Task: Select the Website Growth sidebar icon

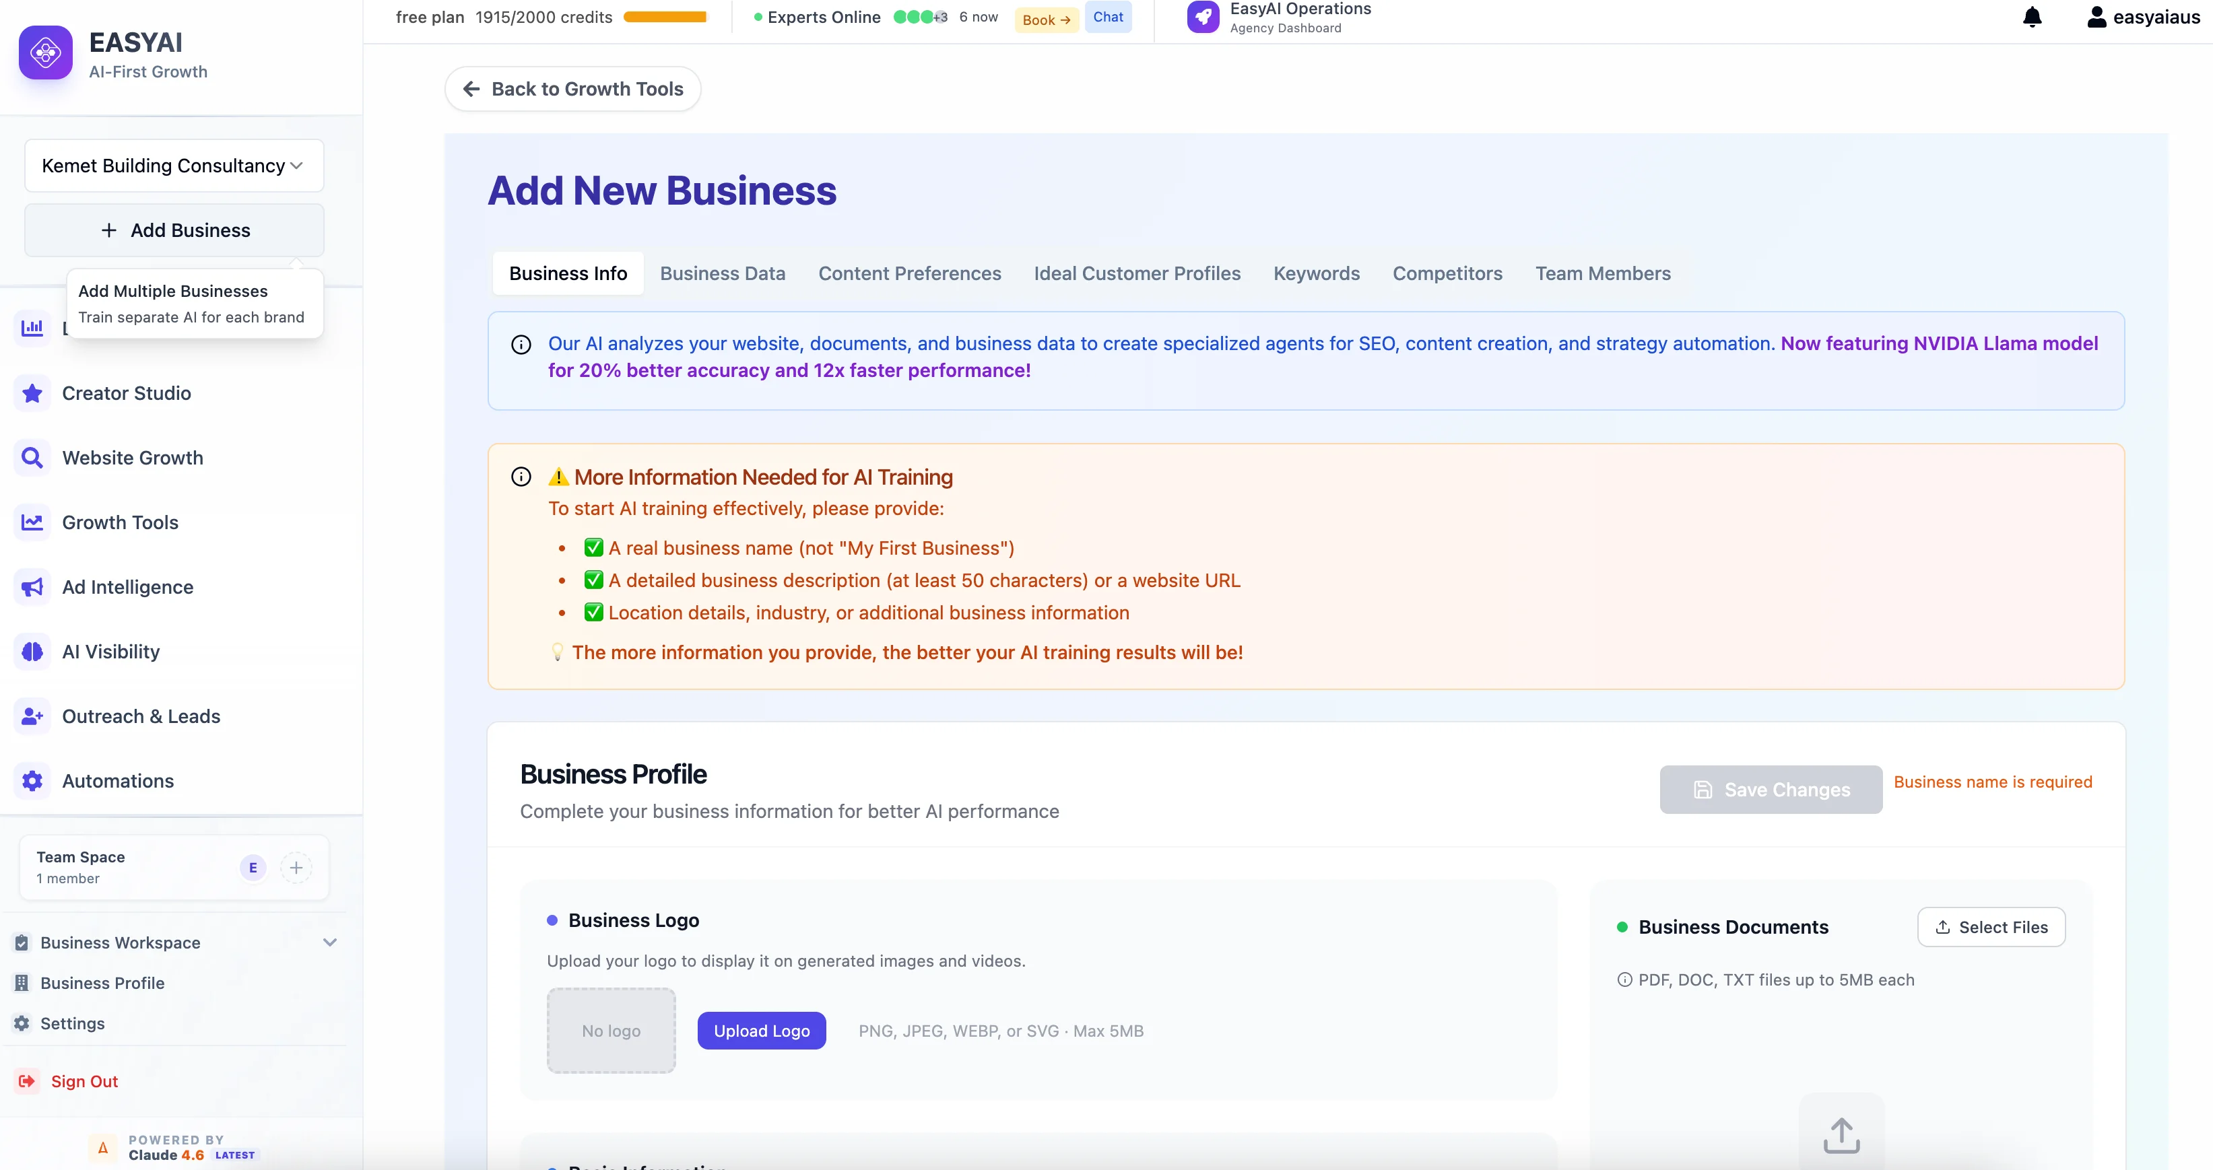Action: pos(32,457)
